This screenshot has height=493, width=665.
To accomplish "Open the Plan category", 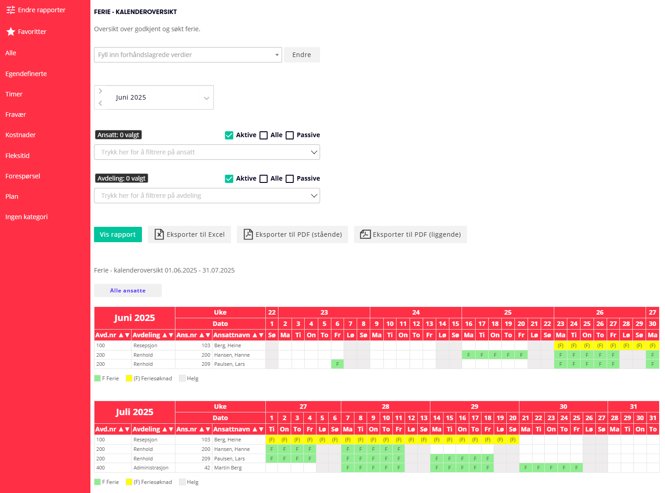I will pos(12,196).
